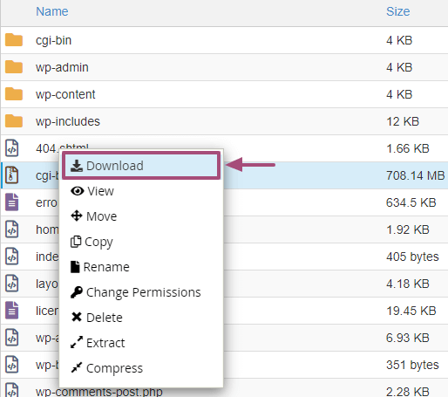Click the cgi-bin folder icon
Viewport: 448px width, 397px height.
pos(14,40)
